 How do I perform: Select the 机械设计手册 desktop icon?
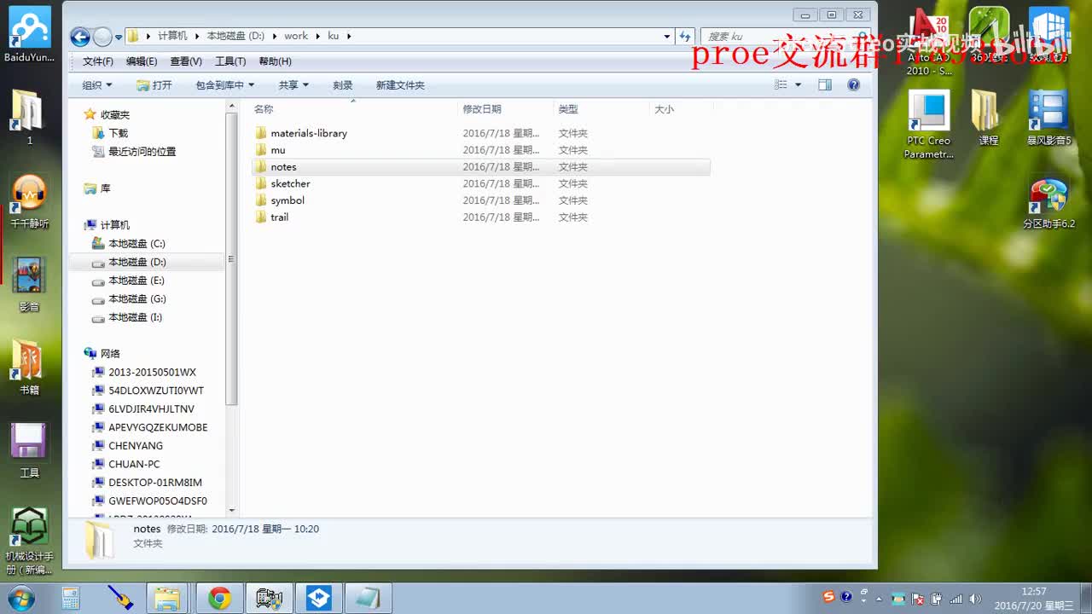29,542
